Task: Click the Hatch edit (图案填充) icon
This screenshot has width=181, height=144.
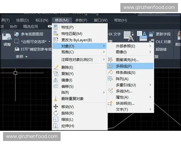Action: click(110, 60)
